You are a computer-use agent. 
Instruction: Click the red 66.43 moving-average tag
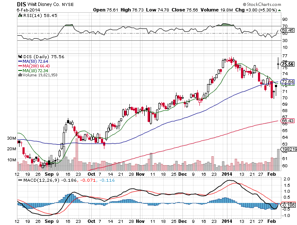tap(287, 121)
